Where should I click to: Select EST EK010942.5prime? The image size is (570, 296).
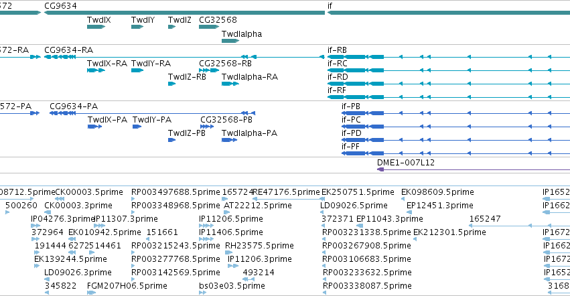coord(104,233)
